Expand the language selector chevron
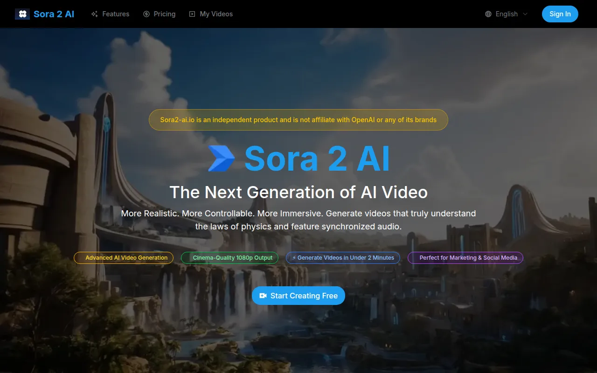Screen dimensions: 597x373 coord(526,14)
